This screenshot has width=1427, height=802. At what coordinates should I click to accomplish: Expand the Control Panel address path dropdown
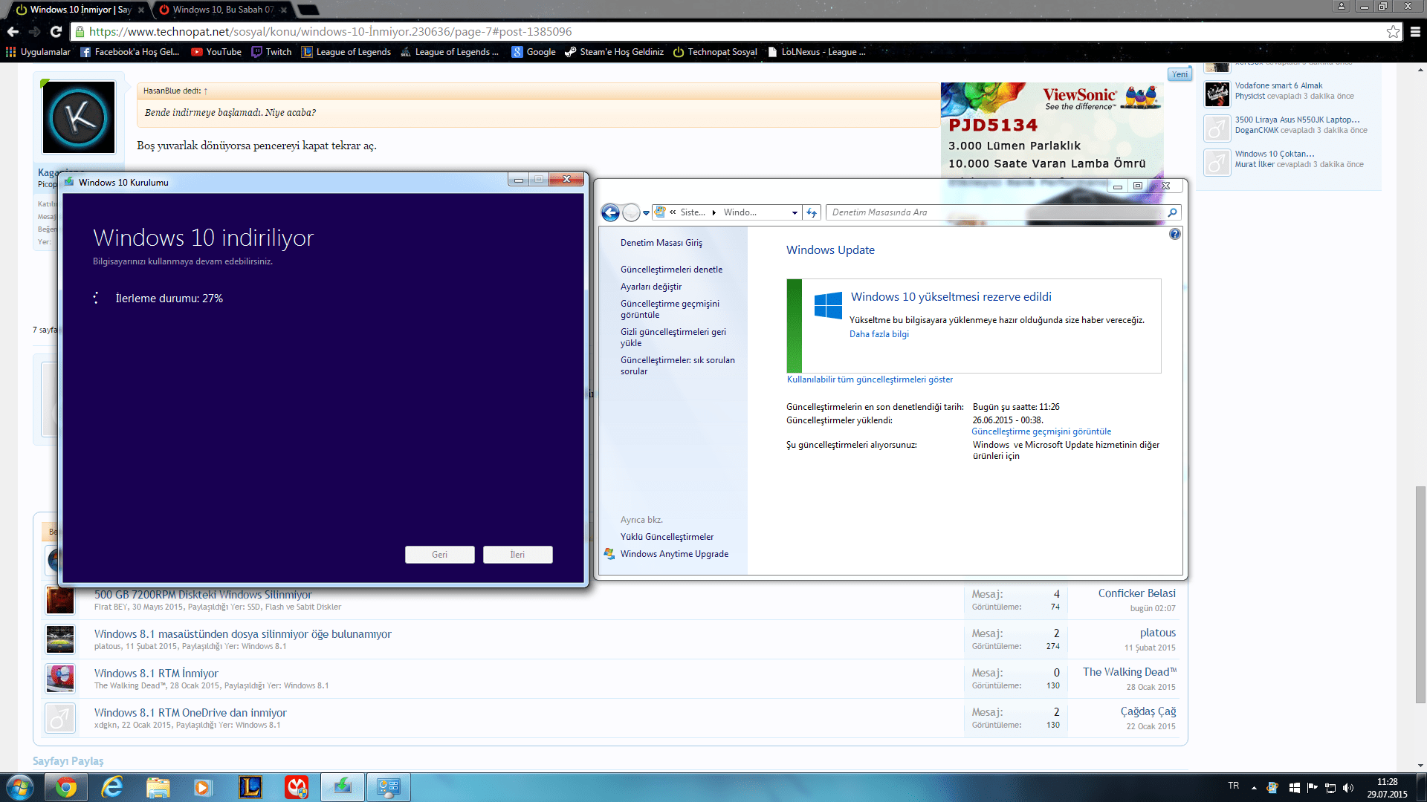pos(795,212)
